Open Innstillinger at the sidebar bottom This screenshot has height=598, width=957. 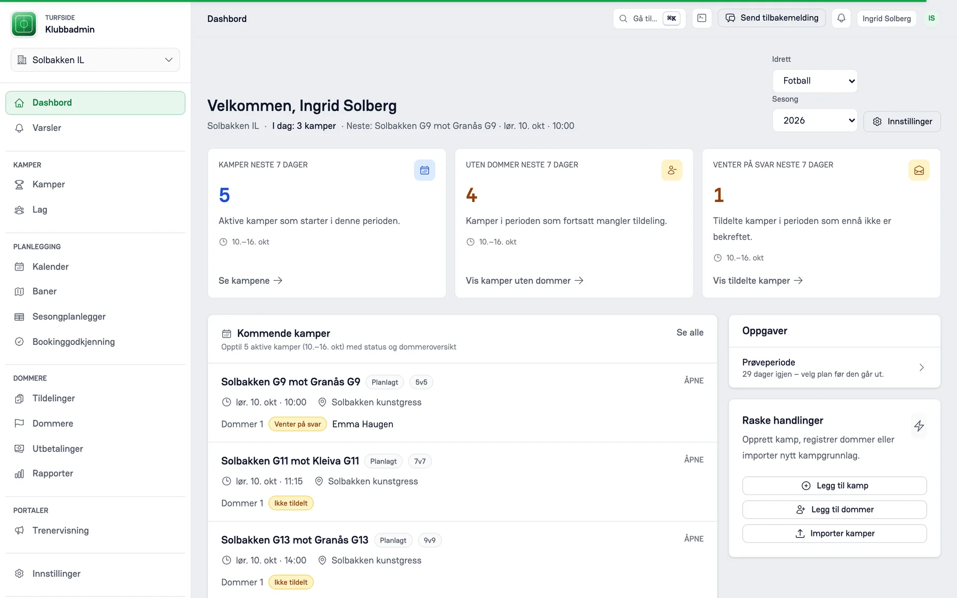coord(96,574)
